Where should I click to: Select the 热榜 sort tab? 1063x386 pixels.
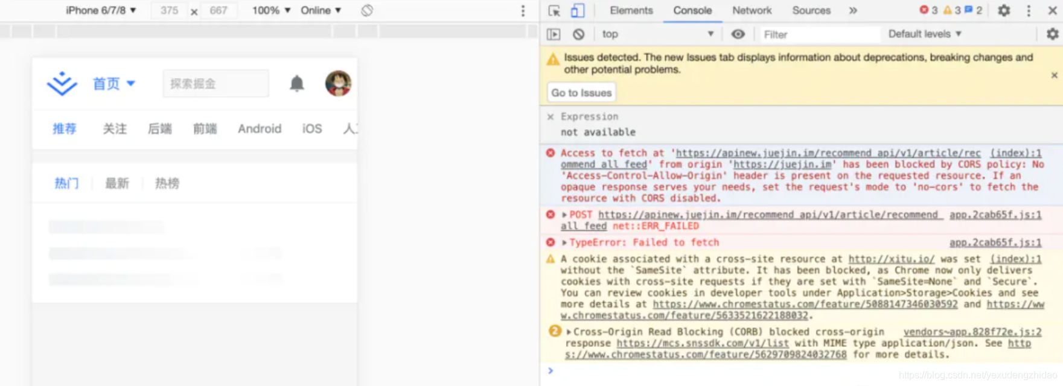[167, 183]
